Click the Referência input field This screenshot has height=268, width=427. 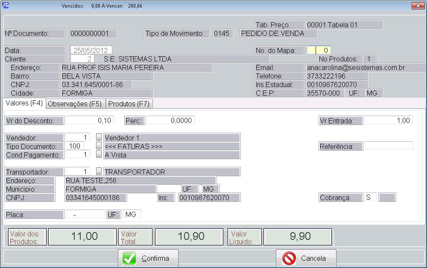(389, 146)
